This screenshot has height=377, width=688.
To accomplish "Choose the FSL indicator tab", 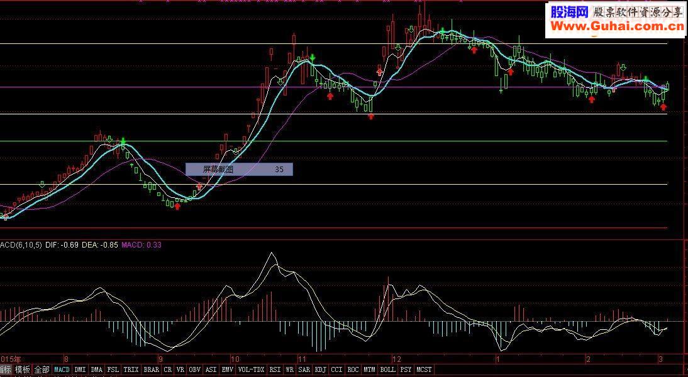I will tap(113, 369).
